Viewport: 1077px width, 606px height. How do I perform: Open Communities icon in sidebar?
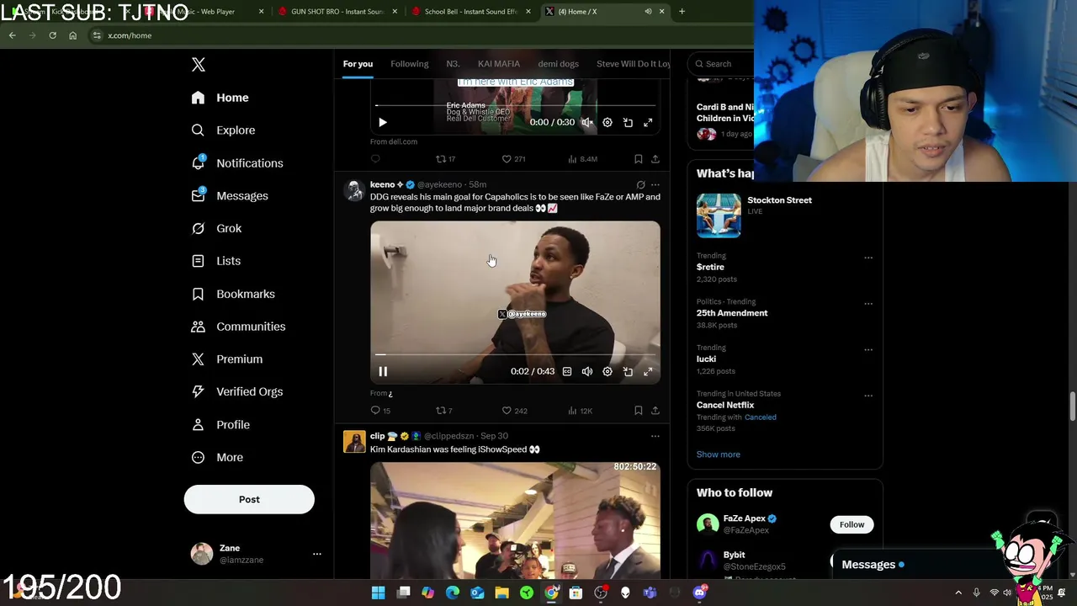198,327
